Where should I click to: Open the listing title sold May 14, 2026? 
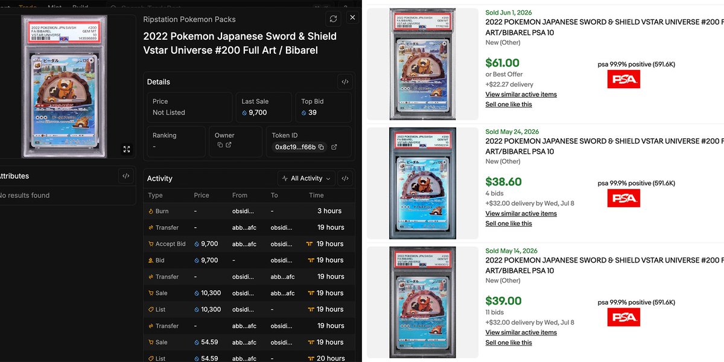point(605,265)
